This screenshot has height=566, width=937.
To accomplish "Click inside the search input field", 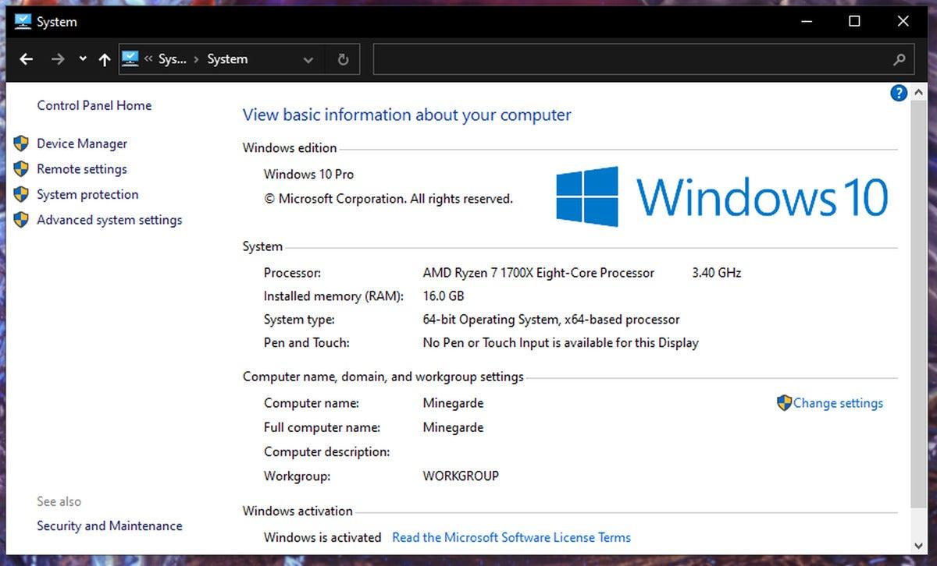I will [x=625, y=59].
